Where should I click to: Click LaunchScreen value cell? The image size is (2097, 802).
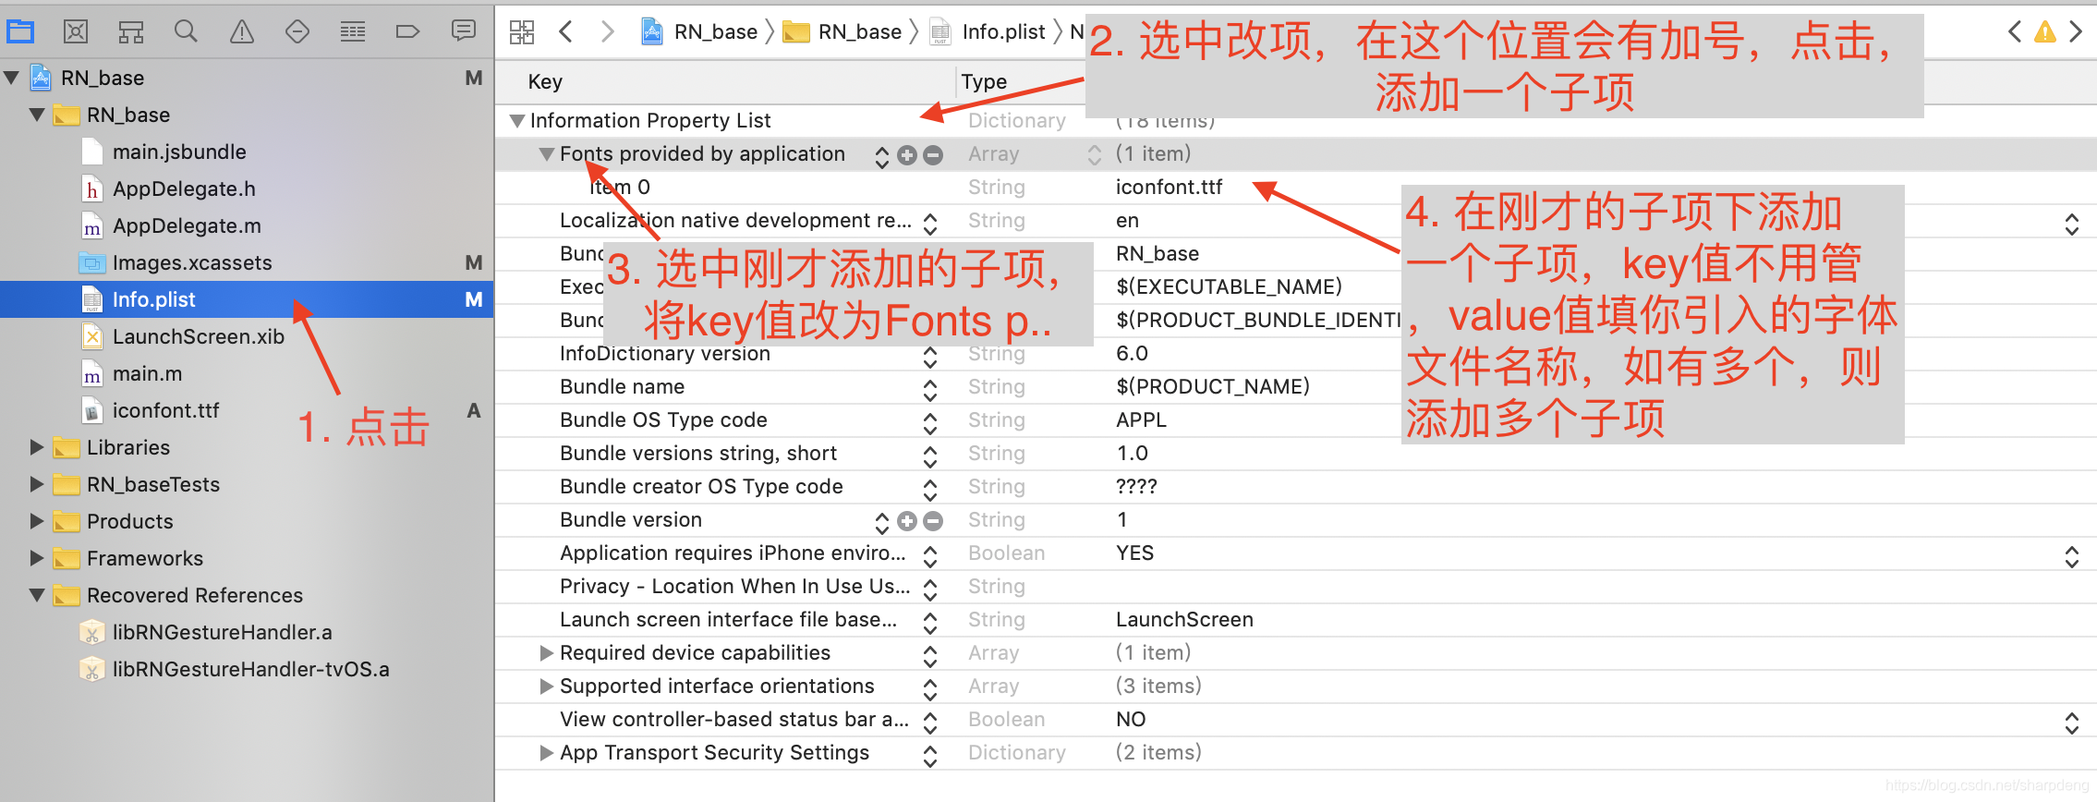click(1184, 620)
